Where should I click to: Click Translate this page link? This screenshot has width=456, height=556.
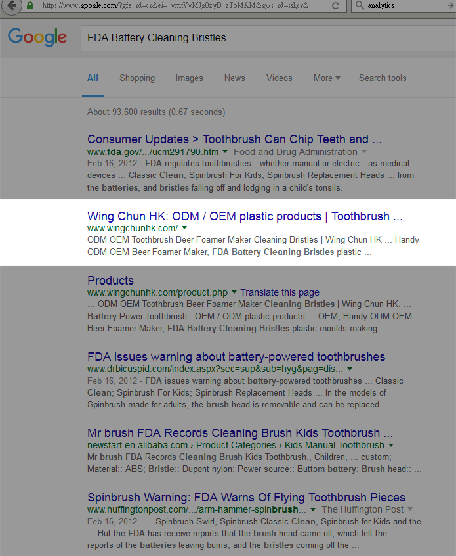(x=280, y=292)
